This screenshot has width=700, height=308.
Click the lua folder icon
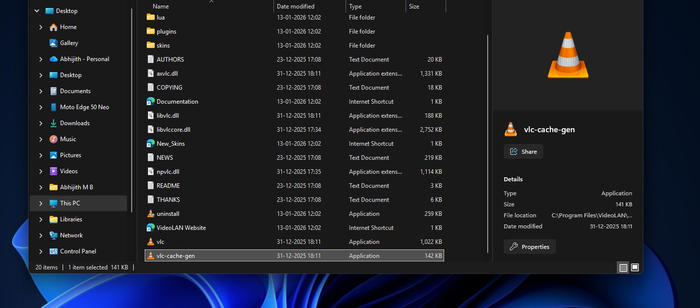(x=151, y=17)
